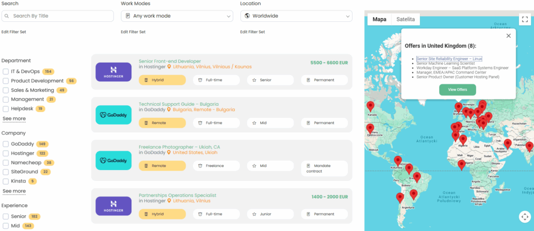Screen dimensions: 534x231
Task: Click the Hostinger logo on Partnerships Operations Specialist
Action: coord(113,206)
